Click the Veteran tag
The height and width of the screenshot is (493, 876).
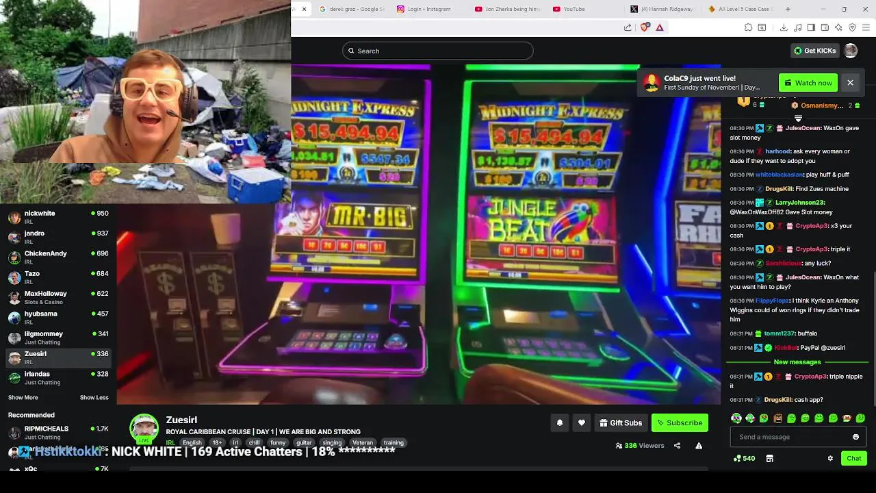tap(363, 443)
